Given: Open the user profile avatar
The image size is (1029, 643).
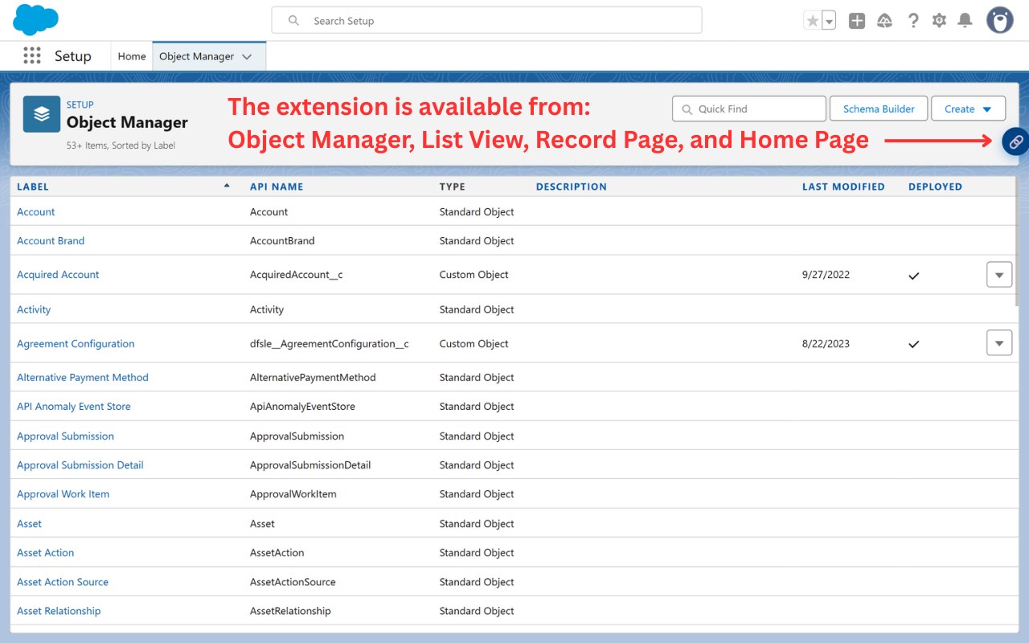Looking at the screenshot, I should (x=1000, y=20).
